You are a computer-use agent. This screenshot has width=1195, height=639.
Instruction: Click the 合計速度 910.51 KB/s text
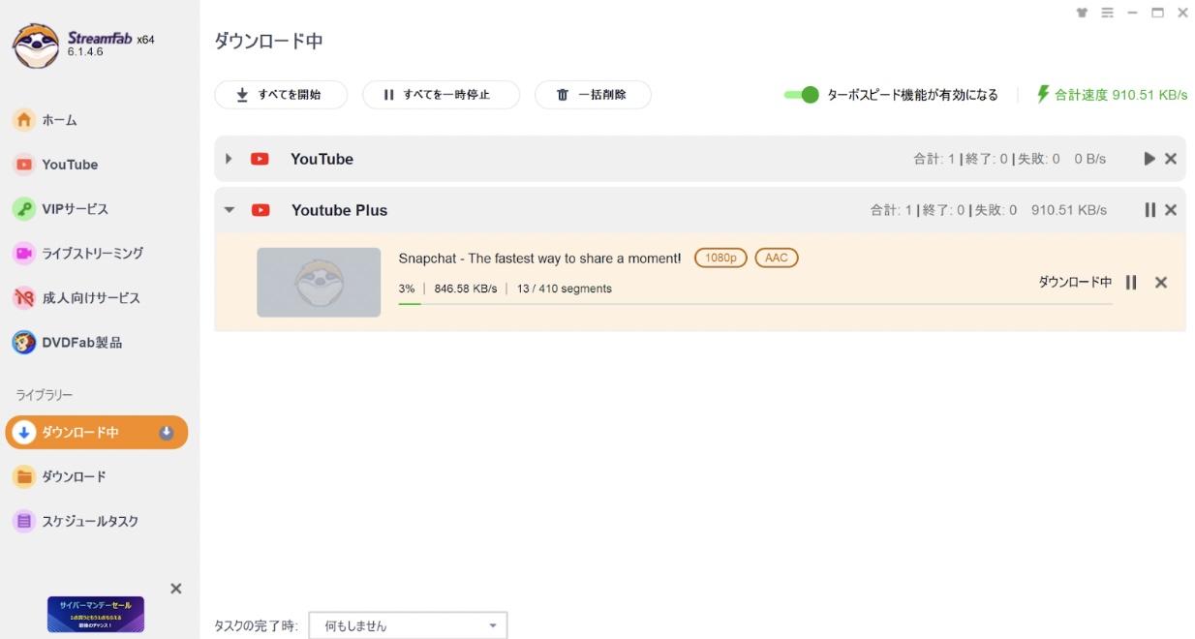point(1120,95)
